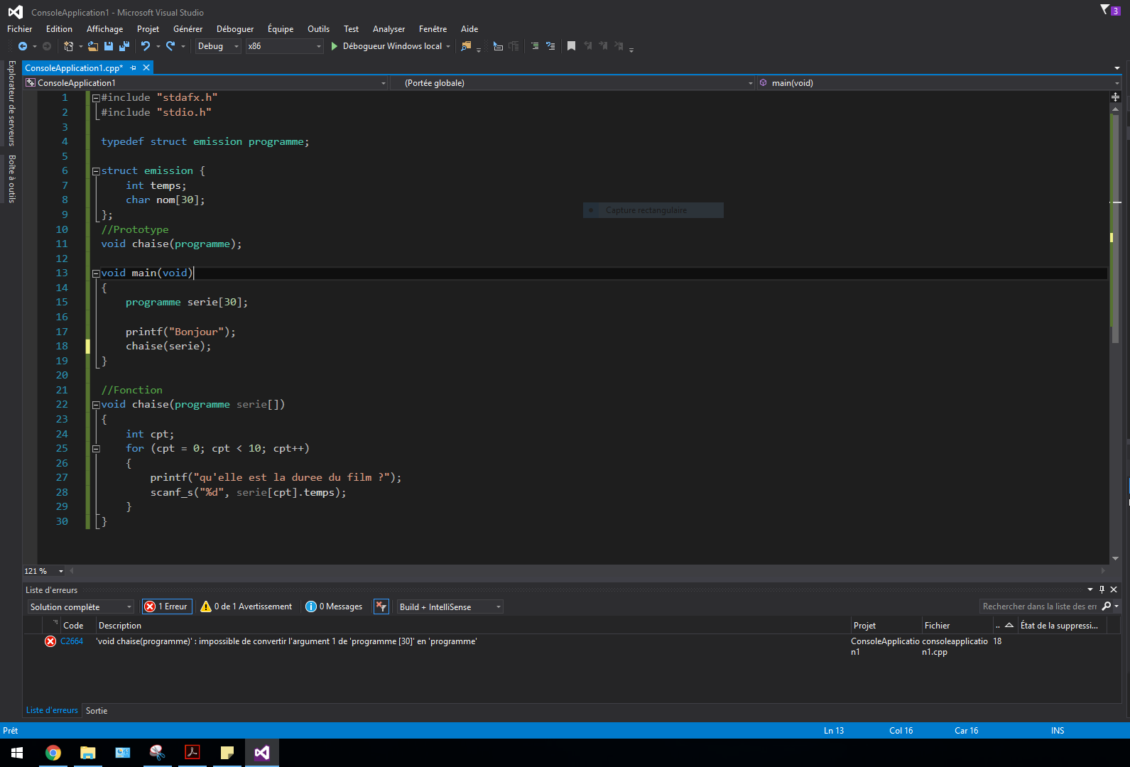Click the New Project toolbar icon
This screenshot has height=767, width=1130.
68,46
